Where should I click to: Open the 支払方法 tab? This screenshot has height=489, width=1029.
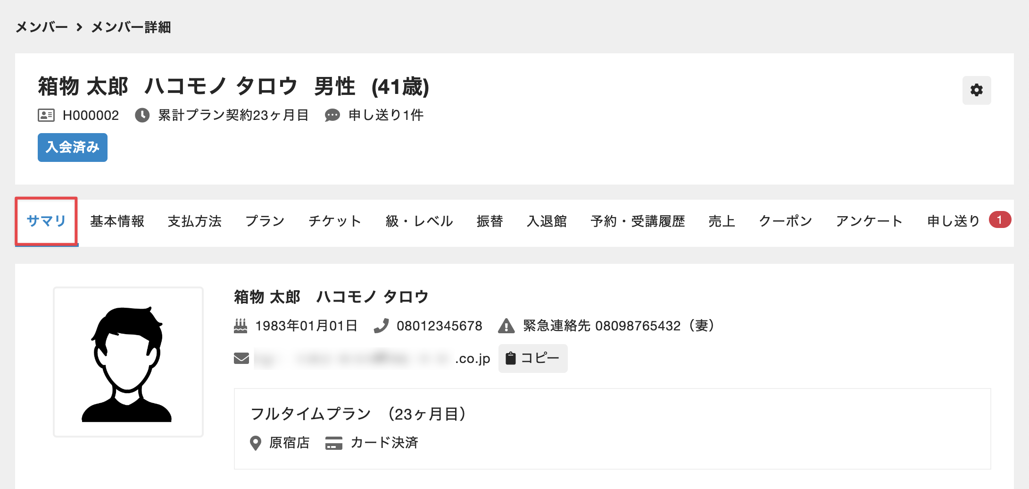tap(194, 221)
